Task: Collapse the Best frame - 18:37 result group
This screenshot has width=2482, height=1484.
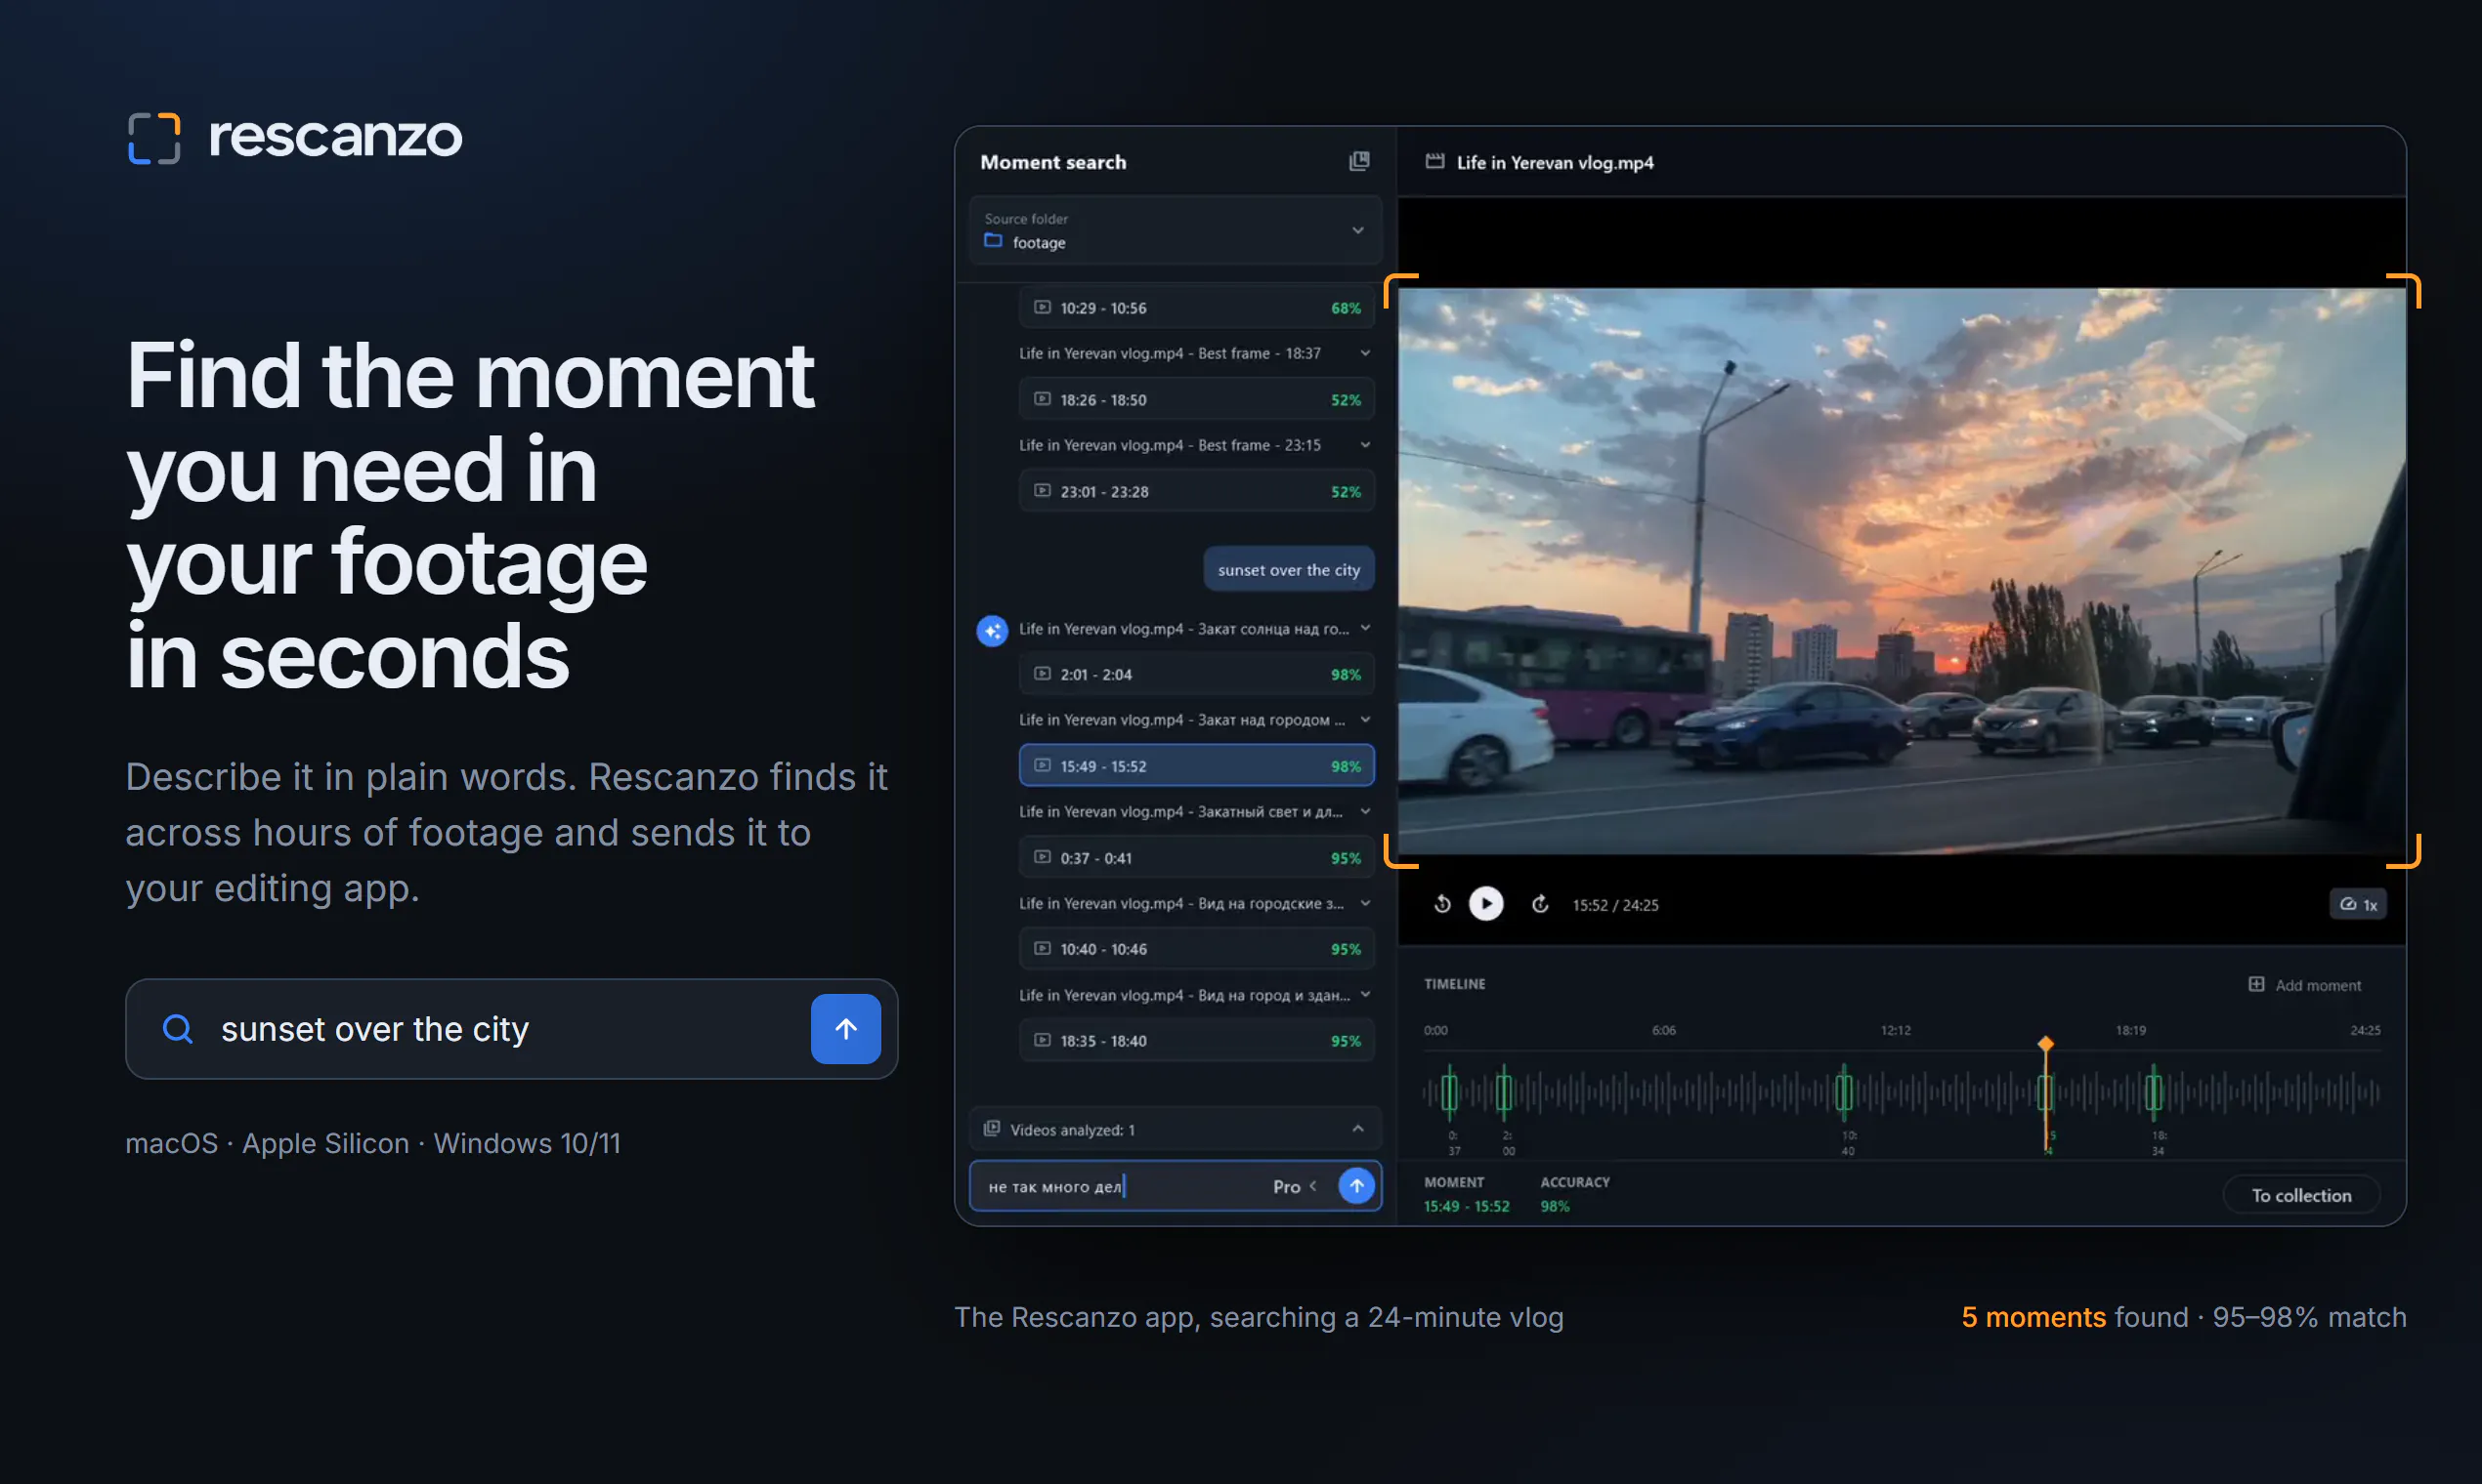Action: [1365, 353]
